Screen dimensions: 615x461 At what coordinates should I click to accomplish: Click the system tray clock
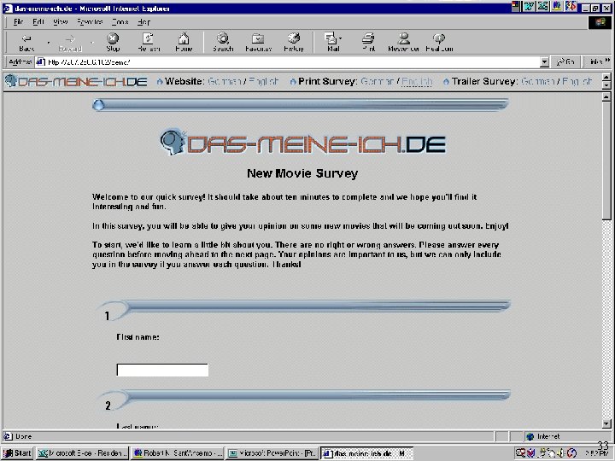[596, 453]
